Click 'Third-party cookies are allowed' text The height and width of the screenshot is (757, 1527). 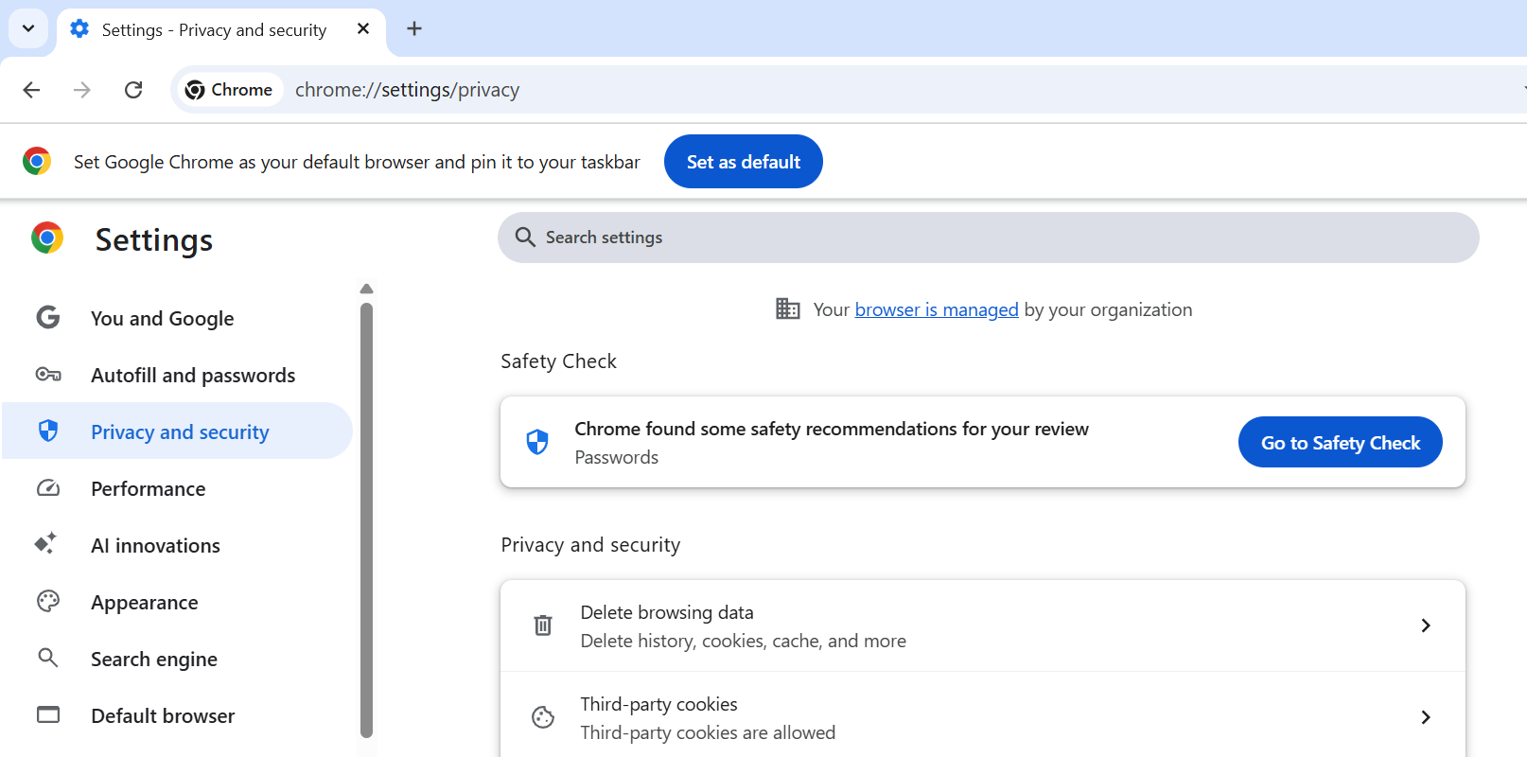708,732
